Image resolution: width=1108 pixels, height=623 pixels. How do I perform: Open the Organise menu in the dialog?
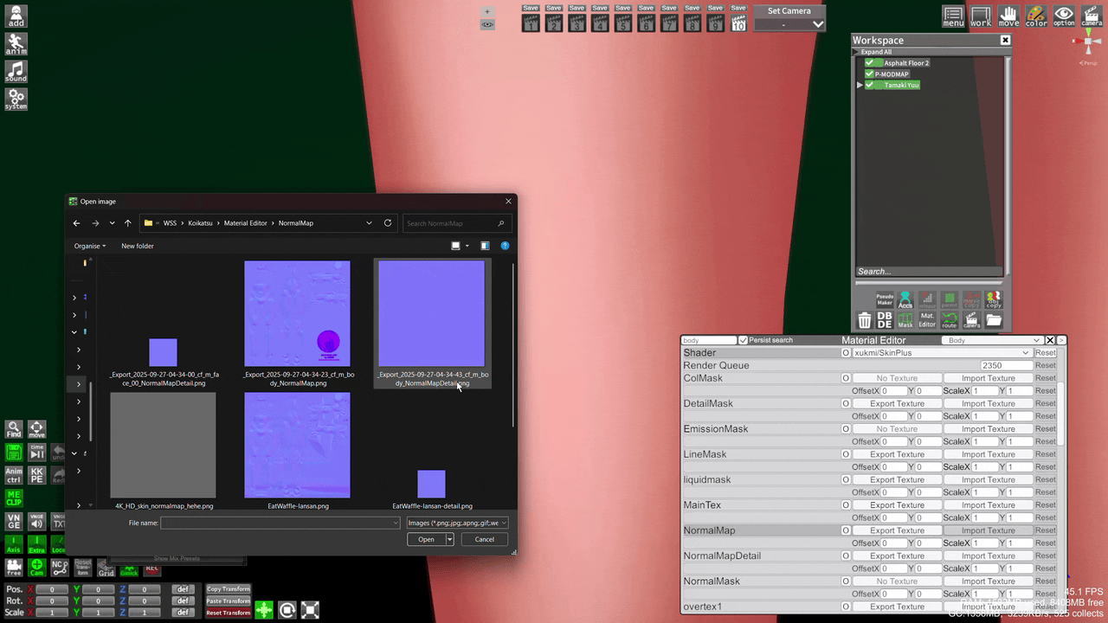point(89,246)
